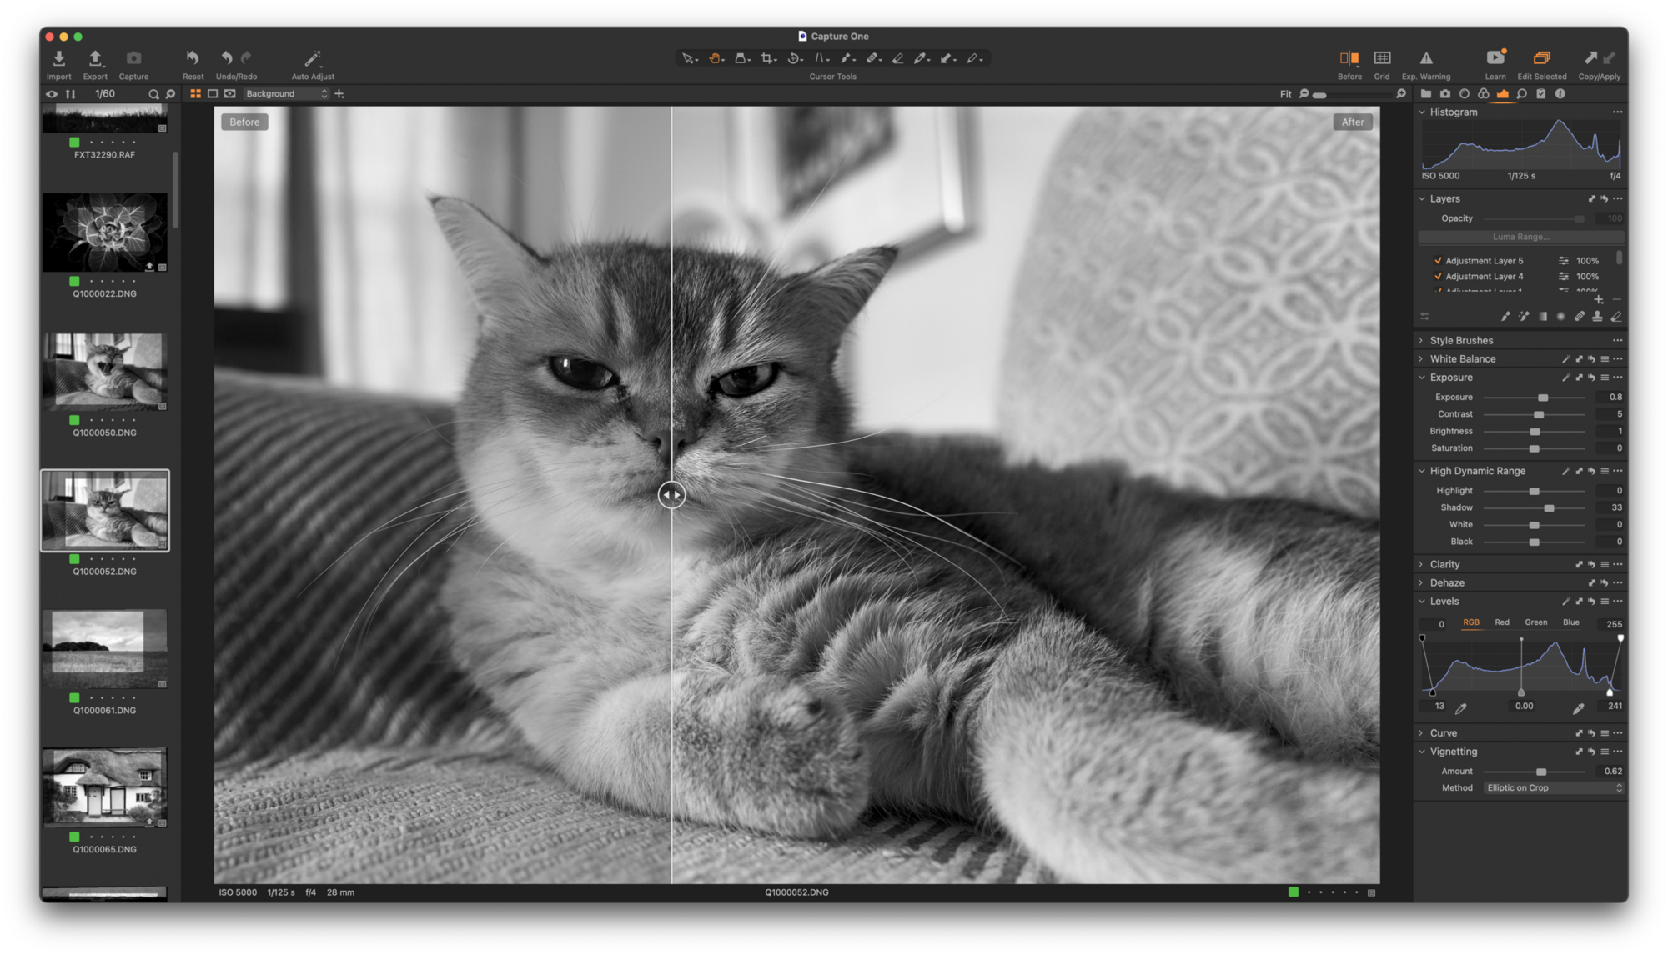Open the Metadata info tool tab

coord(1560,94)
